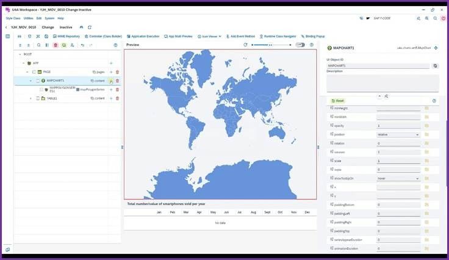Screen dimensions: 449x260
Task: Click the opacity value field
Action: click(398, 126)
